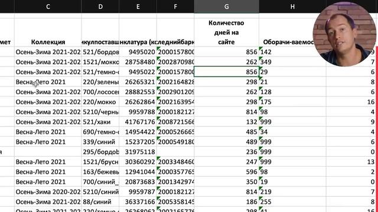Click cell '521/бордов' in column D
This screenshot has height=212, width=378.
[x=100, y=52]
